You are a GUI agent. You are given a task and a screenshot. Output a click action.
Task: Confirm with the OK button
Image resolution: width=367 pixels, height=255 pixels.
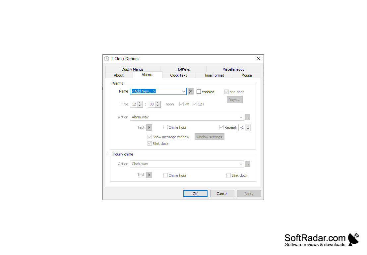point(195,194)
